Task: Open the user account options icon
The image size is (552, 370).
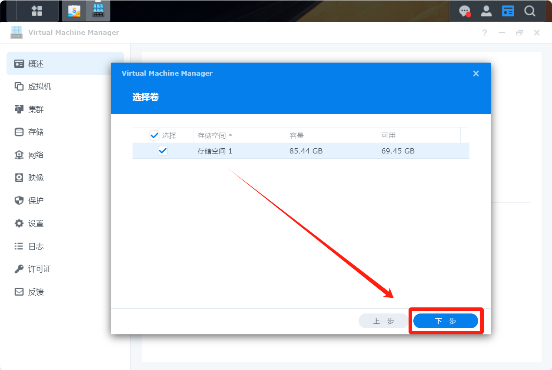Action: tap(486, 11)
